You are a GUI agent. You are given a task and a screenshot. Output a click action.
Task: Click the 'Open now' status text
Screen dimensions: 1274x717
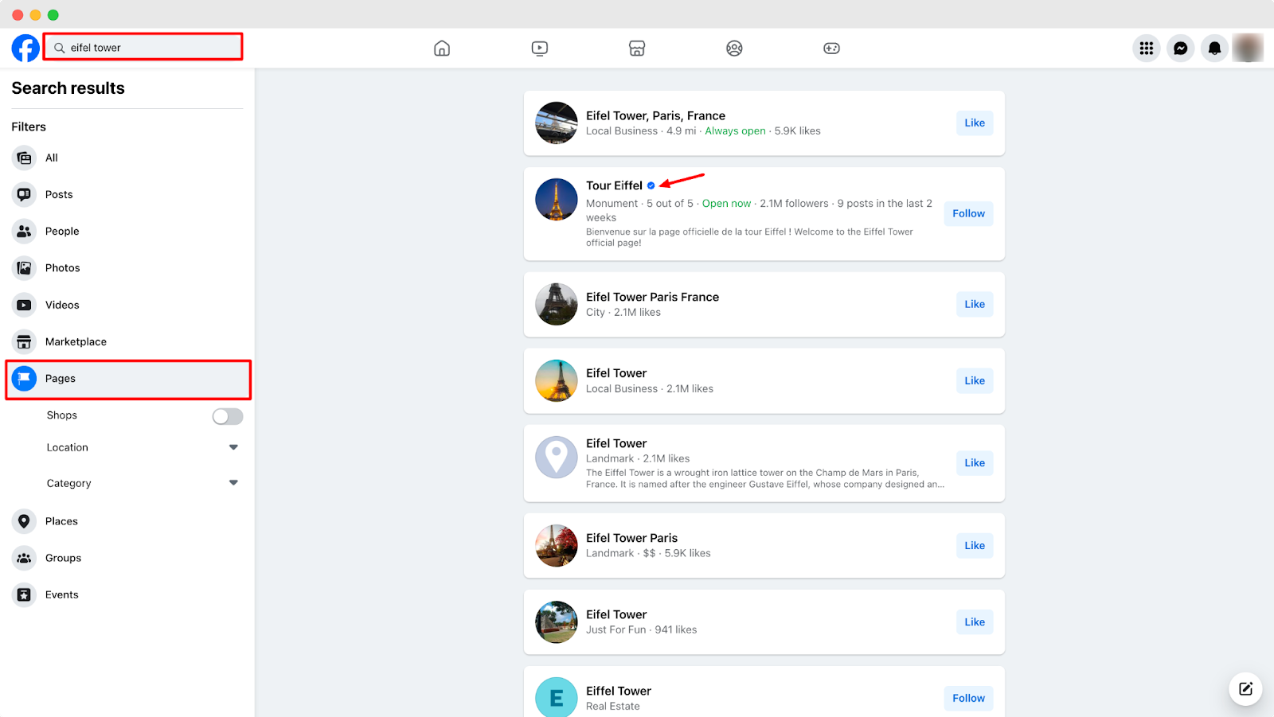click(x=726, y=204)
